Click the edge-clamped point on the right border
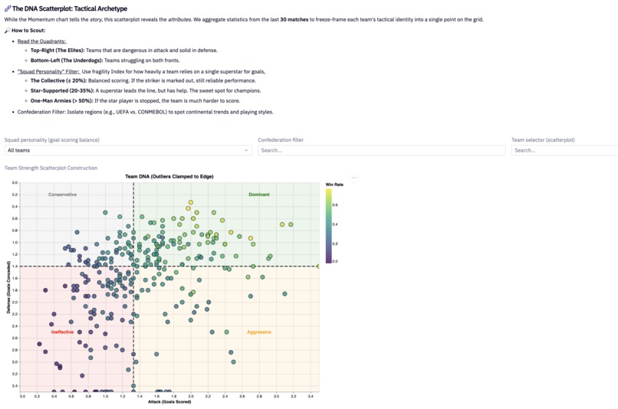 click(318, 267)
